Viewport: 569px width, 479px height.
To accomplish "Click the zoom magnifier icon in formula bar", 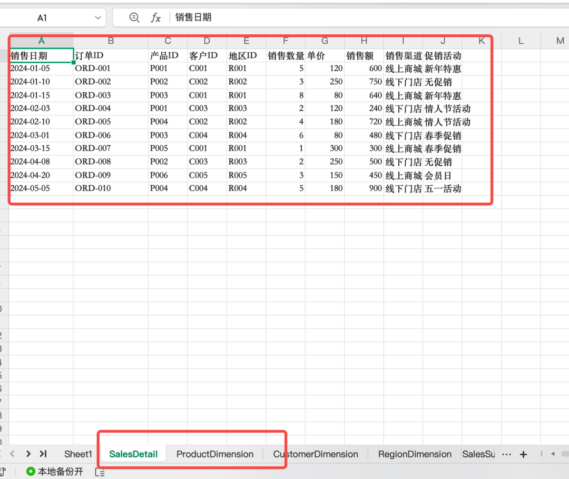I will coord(134,18).
